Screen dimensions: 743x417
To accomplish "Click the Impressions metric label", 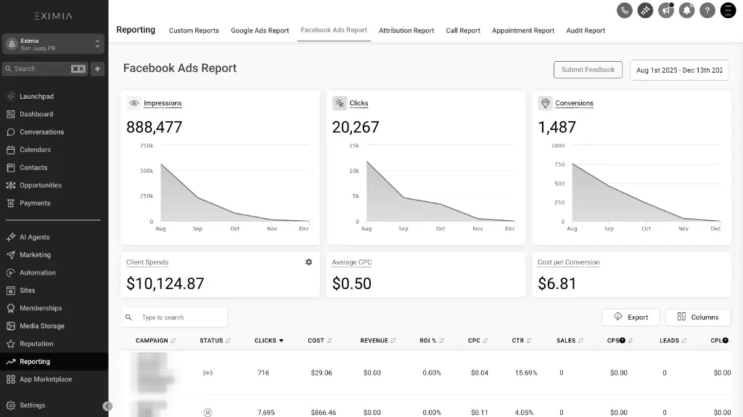I will [163, 103].
